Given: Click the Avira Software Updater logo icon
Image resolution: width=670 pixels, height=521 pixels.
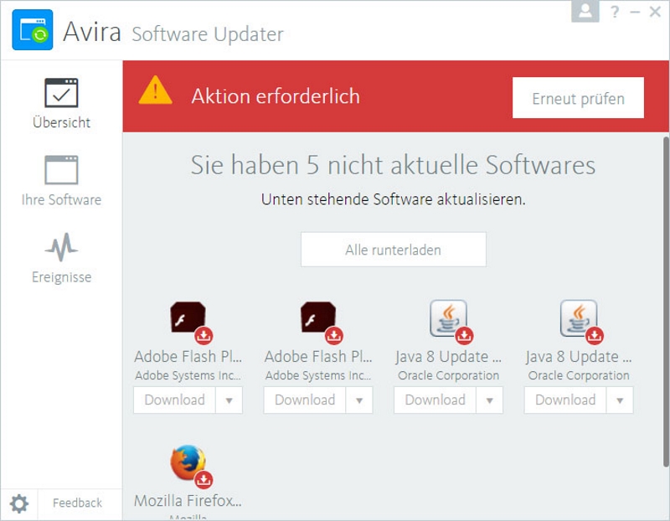Looking at the screenshot, I should pyautogui.click(x=33, y=30).
